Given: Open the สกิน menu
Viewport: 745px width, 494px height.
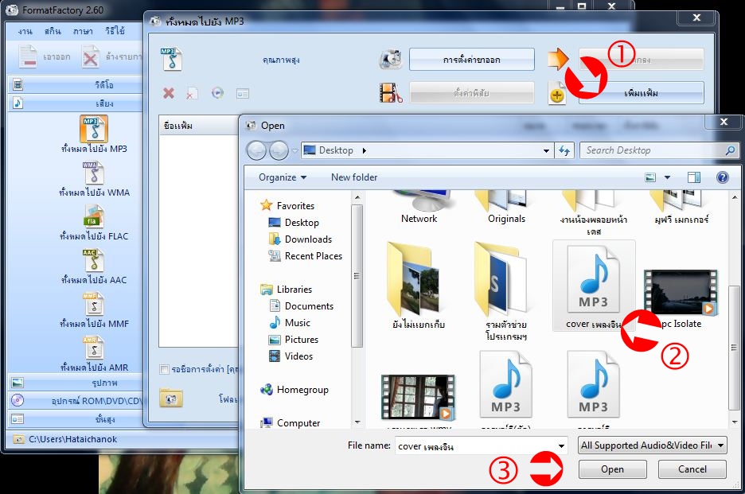Looking at the screenshot, I should (x=53, y=32).
